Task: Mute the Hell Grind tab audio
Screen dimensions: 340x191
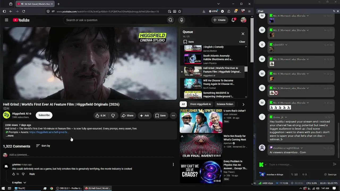Action: [x=22, y=4]
